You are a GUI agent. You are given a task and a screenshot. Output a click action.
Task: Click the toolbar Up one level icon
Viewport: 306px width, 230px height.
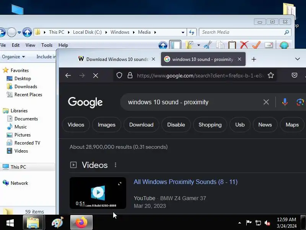[x=163, y=45]
